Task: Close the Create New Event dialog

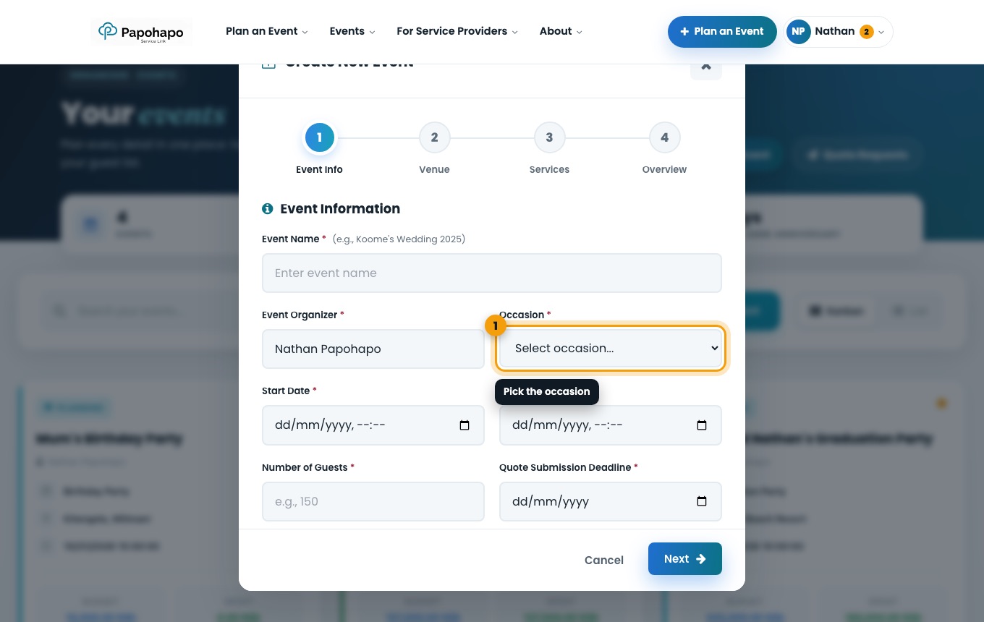Action: (706, 67)
